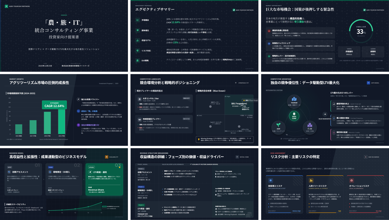Click the 人的リソースリスク yellow person icon
This screenshot has height=220, width=389.
coord(312,180)
